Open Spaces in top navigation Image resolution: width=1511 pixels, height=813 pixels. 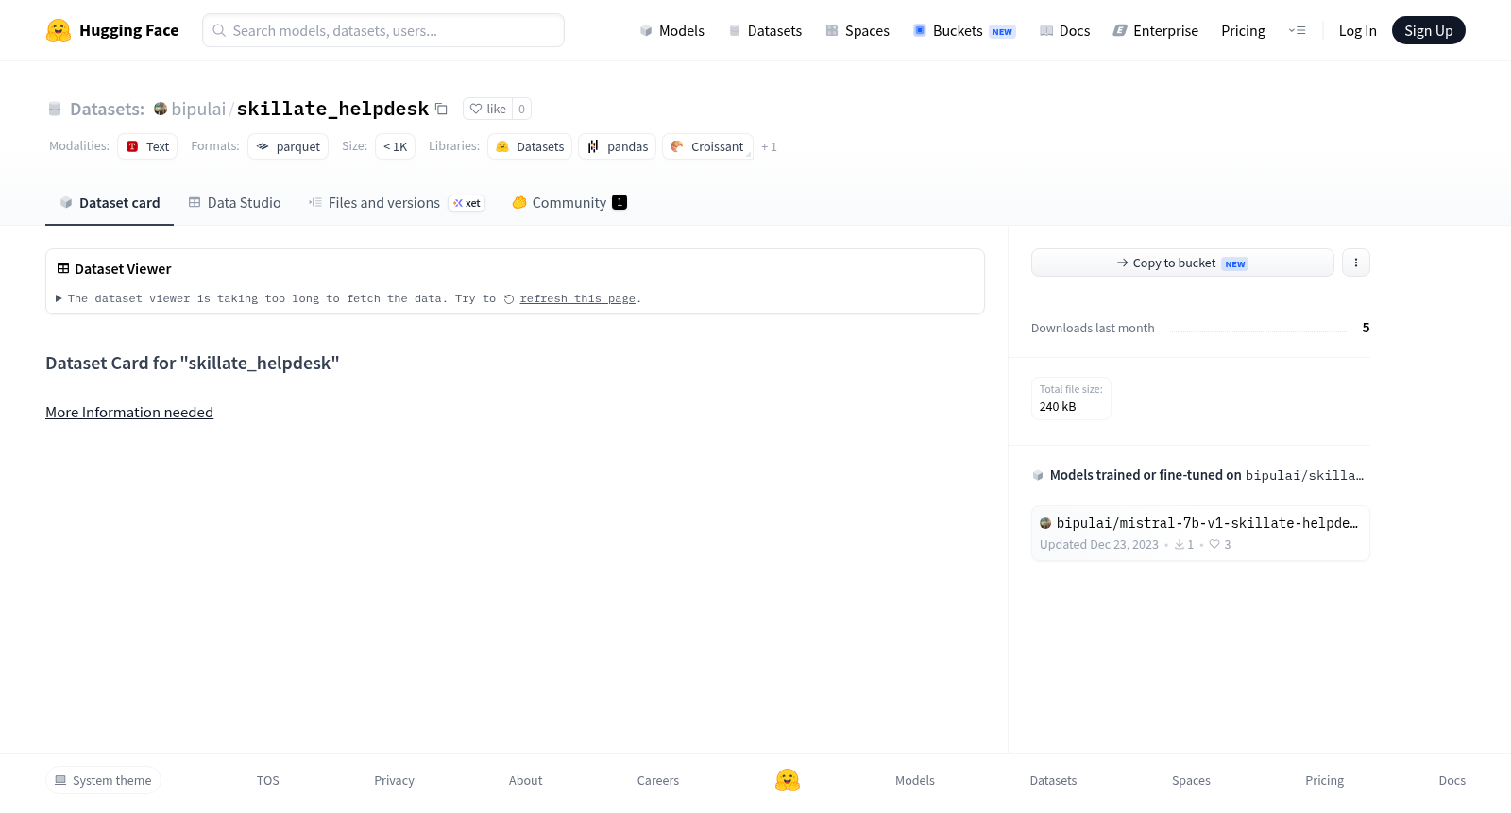point(857,30)
